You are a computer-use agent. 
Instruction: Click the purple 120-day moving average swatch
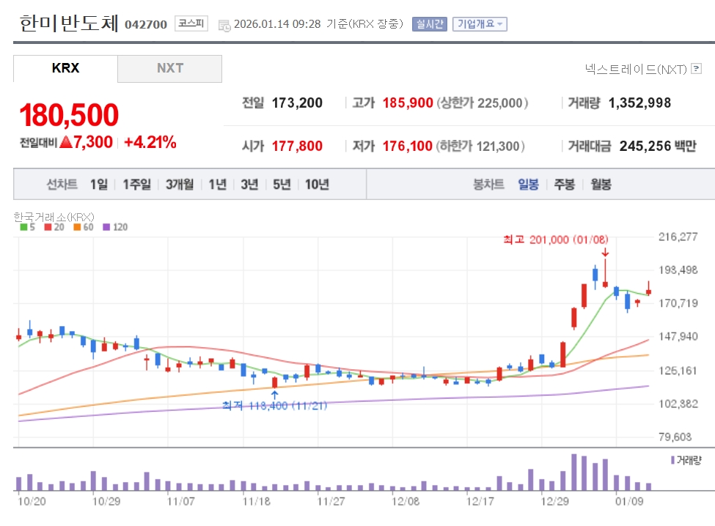[x=108, y=227]
